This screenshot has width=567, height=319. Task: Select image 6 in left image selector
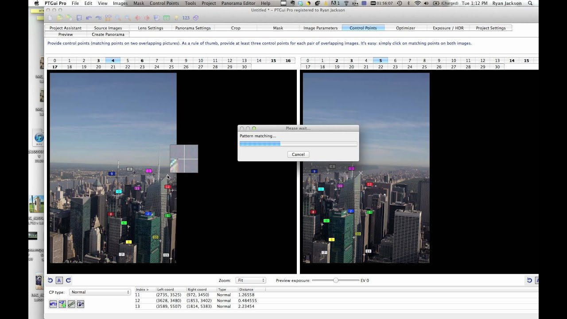tap(142, 60)
